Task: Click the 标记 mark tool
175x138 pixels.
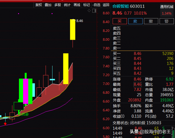Action: (x=87, y=5)
